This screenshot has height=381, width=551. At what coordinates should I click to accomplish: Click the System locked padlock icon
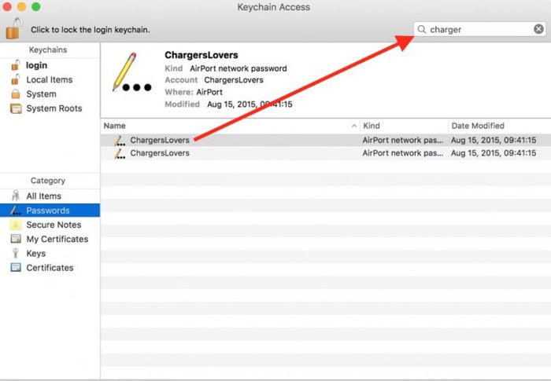click(x=16, y=94)
